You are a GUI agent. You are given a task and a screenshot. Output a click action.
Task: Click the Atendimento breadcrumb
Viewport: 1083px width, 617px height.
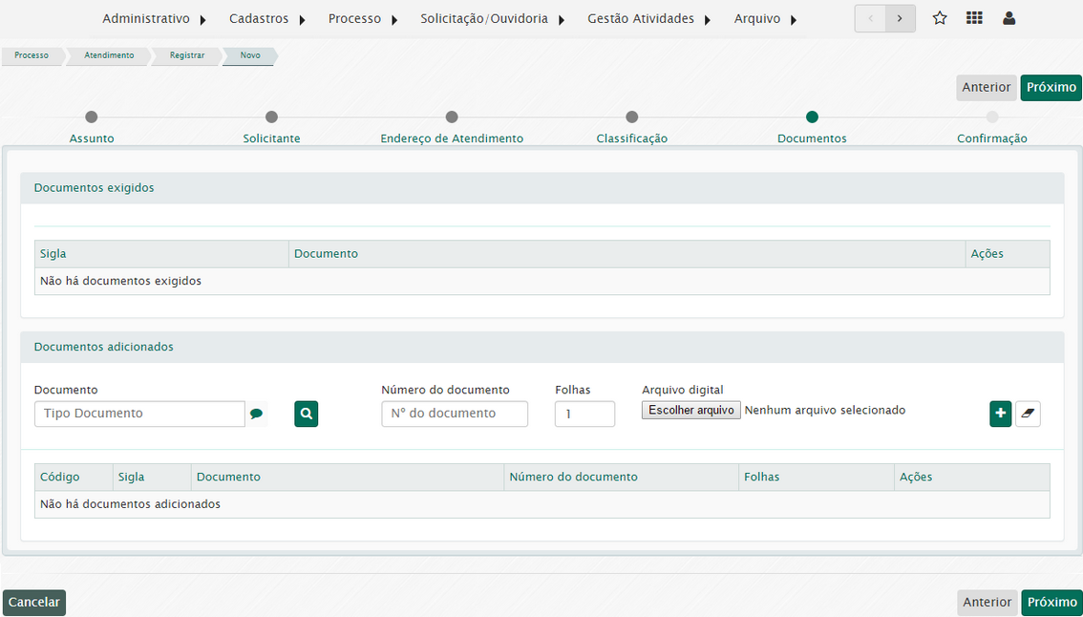pyautogui.click(x=109, y=55)
